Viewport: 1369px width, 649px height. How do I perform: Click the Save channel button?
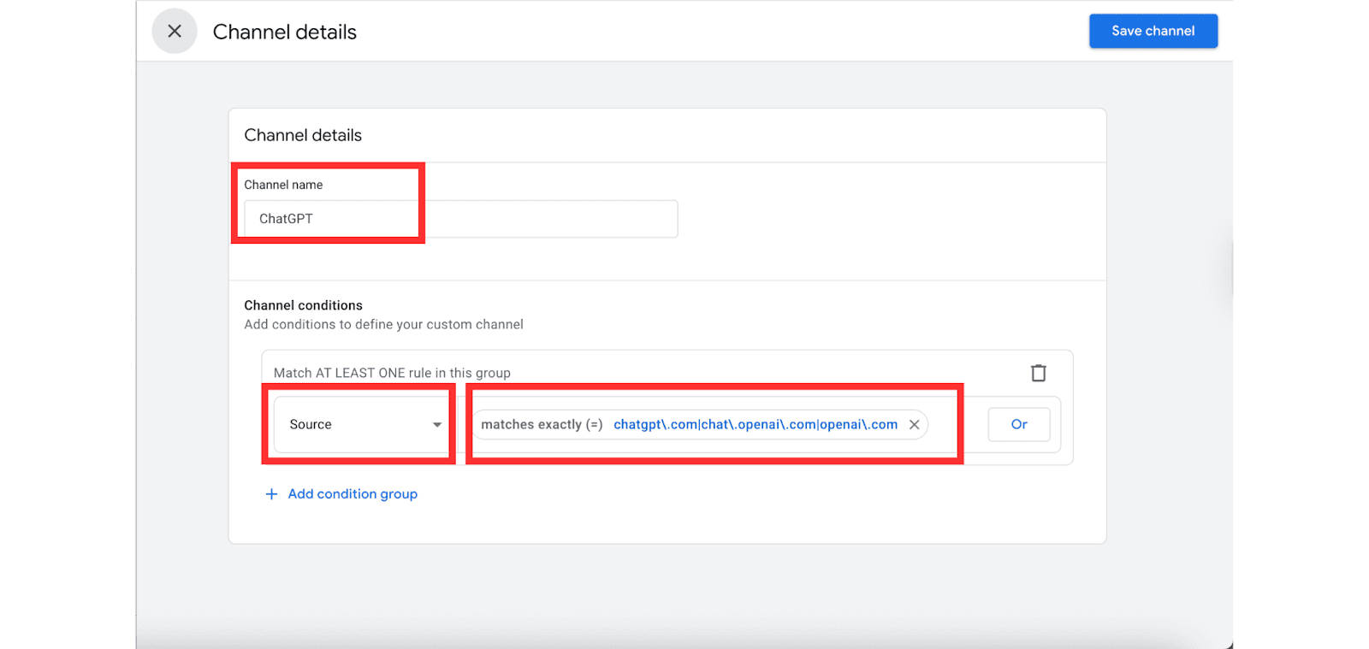[x=1153, y=31]
